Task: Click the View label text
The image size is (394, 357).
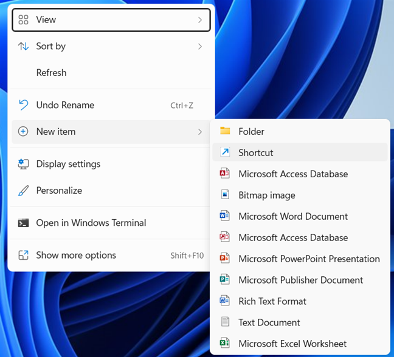Action: tap(46, 19)
